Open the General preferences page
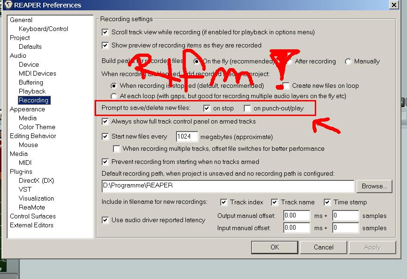This screenshot has height=279, width=407. click(x=21, y=20)
